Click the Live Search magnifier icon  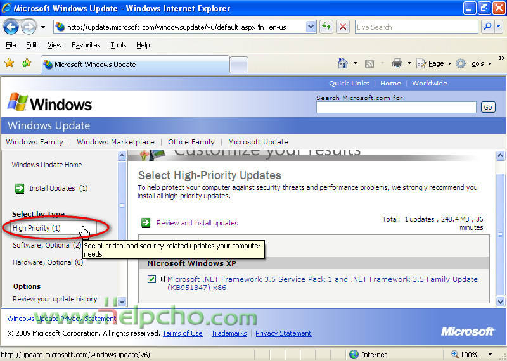(487, 27)
